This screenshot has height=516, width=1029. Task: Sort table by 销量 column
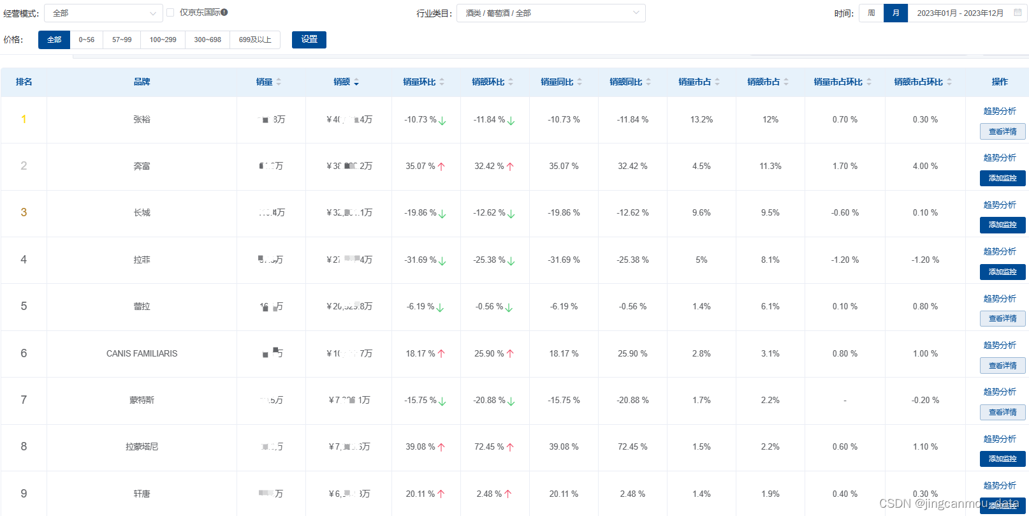[278, 82]
